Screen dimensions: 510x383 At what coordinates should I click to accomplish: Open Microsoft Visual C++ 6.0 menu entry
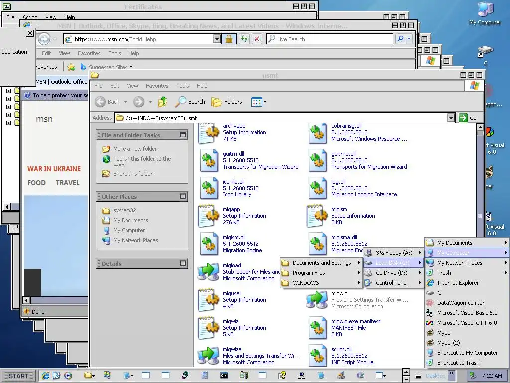(x=467, y=323)
